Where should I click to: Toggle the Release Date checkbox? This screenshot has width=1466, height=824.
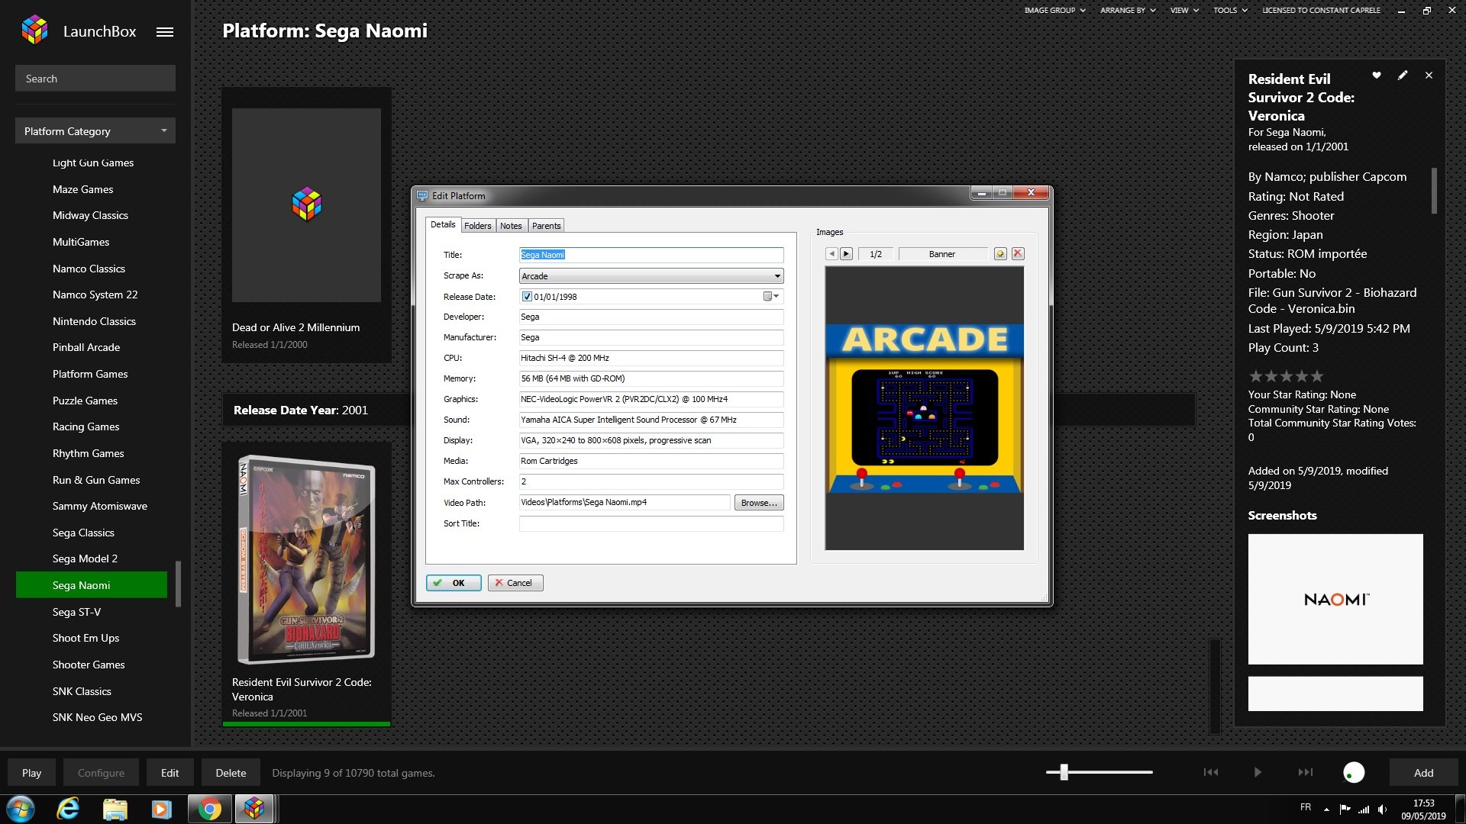pyautogui.click(x=527, y=297)
